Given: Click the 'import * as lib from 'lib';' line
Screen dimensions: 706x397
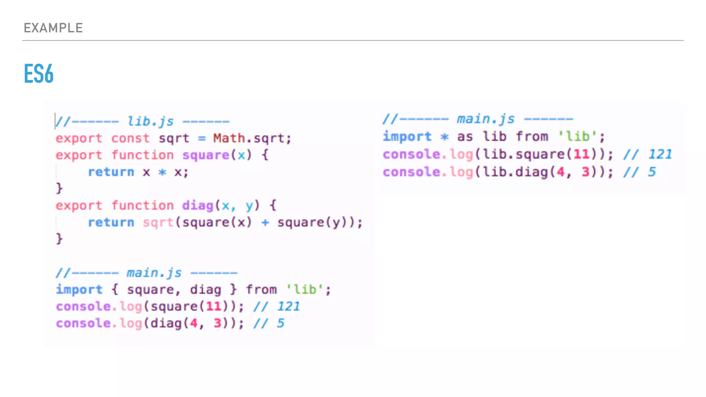Looking at the screenshot, I should pos(494,136).
